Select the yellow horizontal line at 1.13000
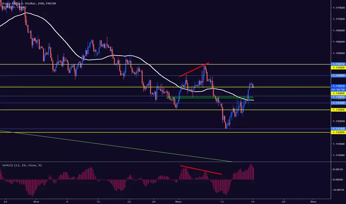This screenshot has height=204, width=346. coord(166,110)
